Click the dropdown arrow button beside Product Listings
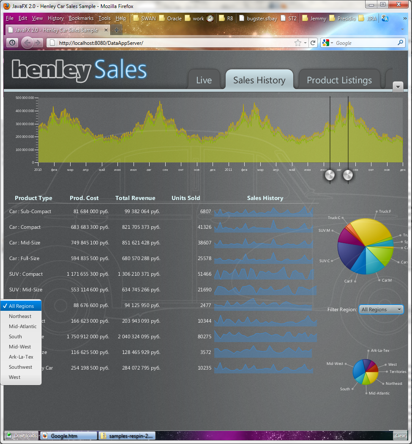The height and width of the screenshot is (444, 412). [398, 87]
